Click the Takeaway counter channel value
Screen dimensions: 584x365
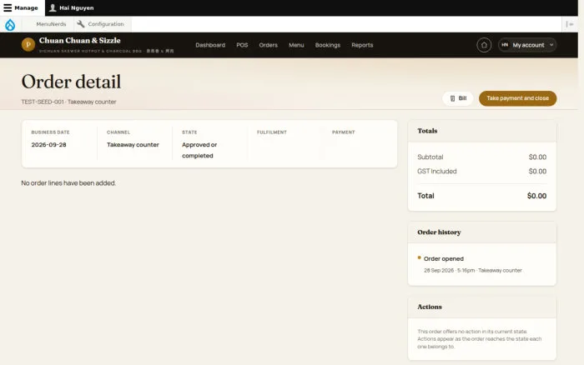pyautogui.click(x=133, y=145)
